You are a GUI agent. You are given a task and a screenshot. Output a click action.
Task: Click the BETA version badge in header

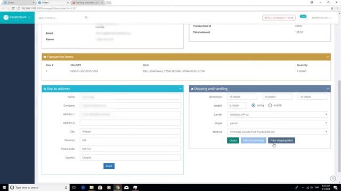[x=279, y=18]
